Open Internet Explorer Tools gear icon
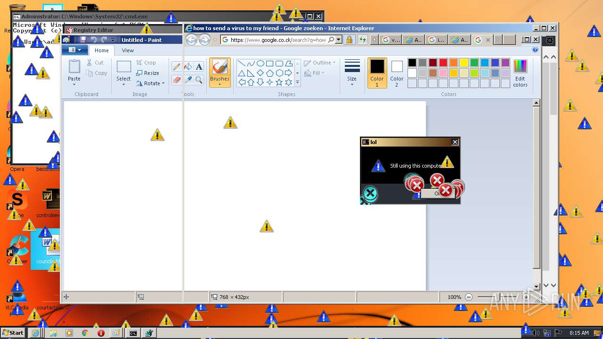603x339 pixels. (x=550, y=40)
